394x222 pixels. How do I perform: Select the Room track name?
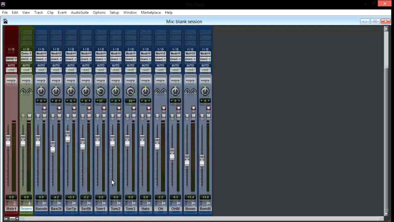(x=190, y=209)
